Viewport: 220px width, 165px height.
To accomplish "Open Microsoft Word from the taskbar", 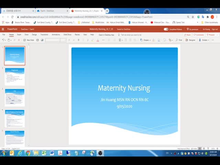I will point(52,153).
